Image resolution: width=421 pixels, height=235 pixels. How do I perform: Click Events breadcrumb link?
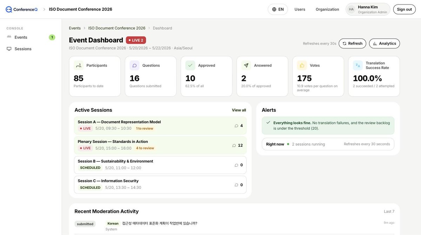pos(75,28)
